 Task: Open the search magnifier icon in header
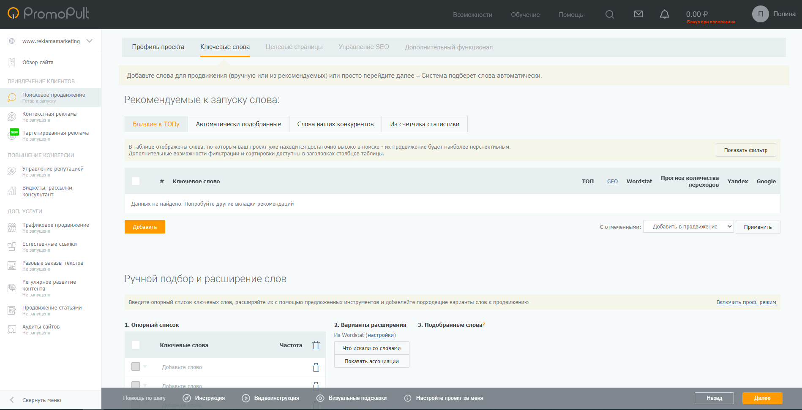(x=610, y=14)
